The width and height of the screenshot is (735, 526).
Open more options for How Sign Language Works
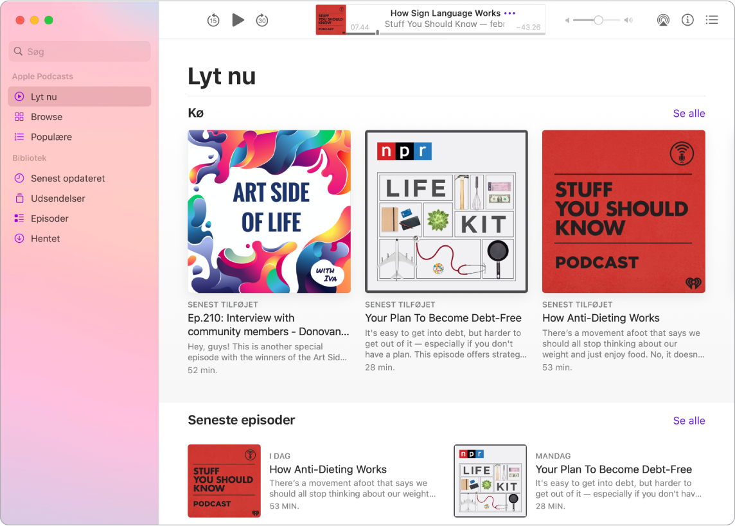pos(511,13)
